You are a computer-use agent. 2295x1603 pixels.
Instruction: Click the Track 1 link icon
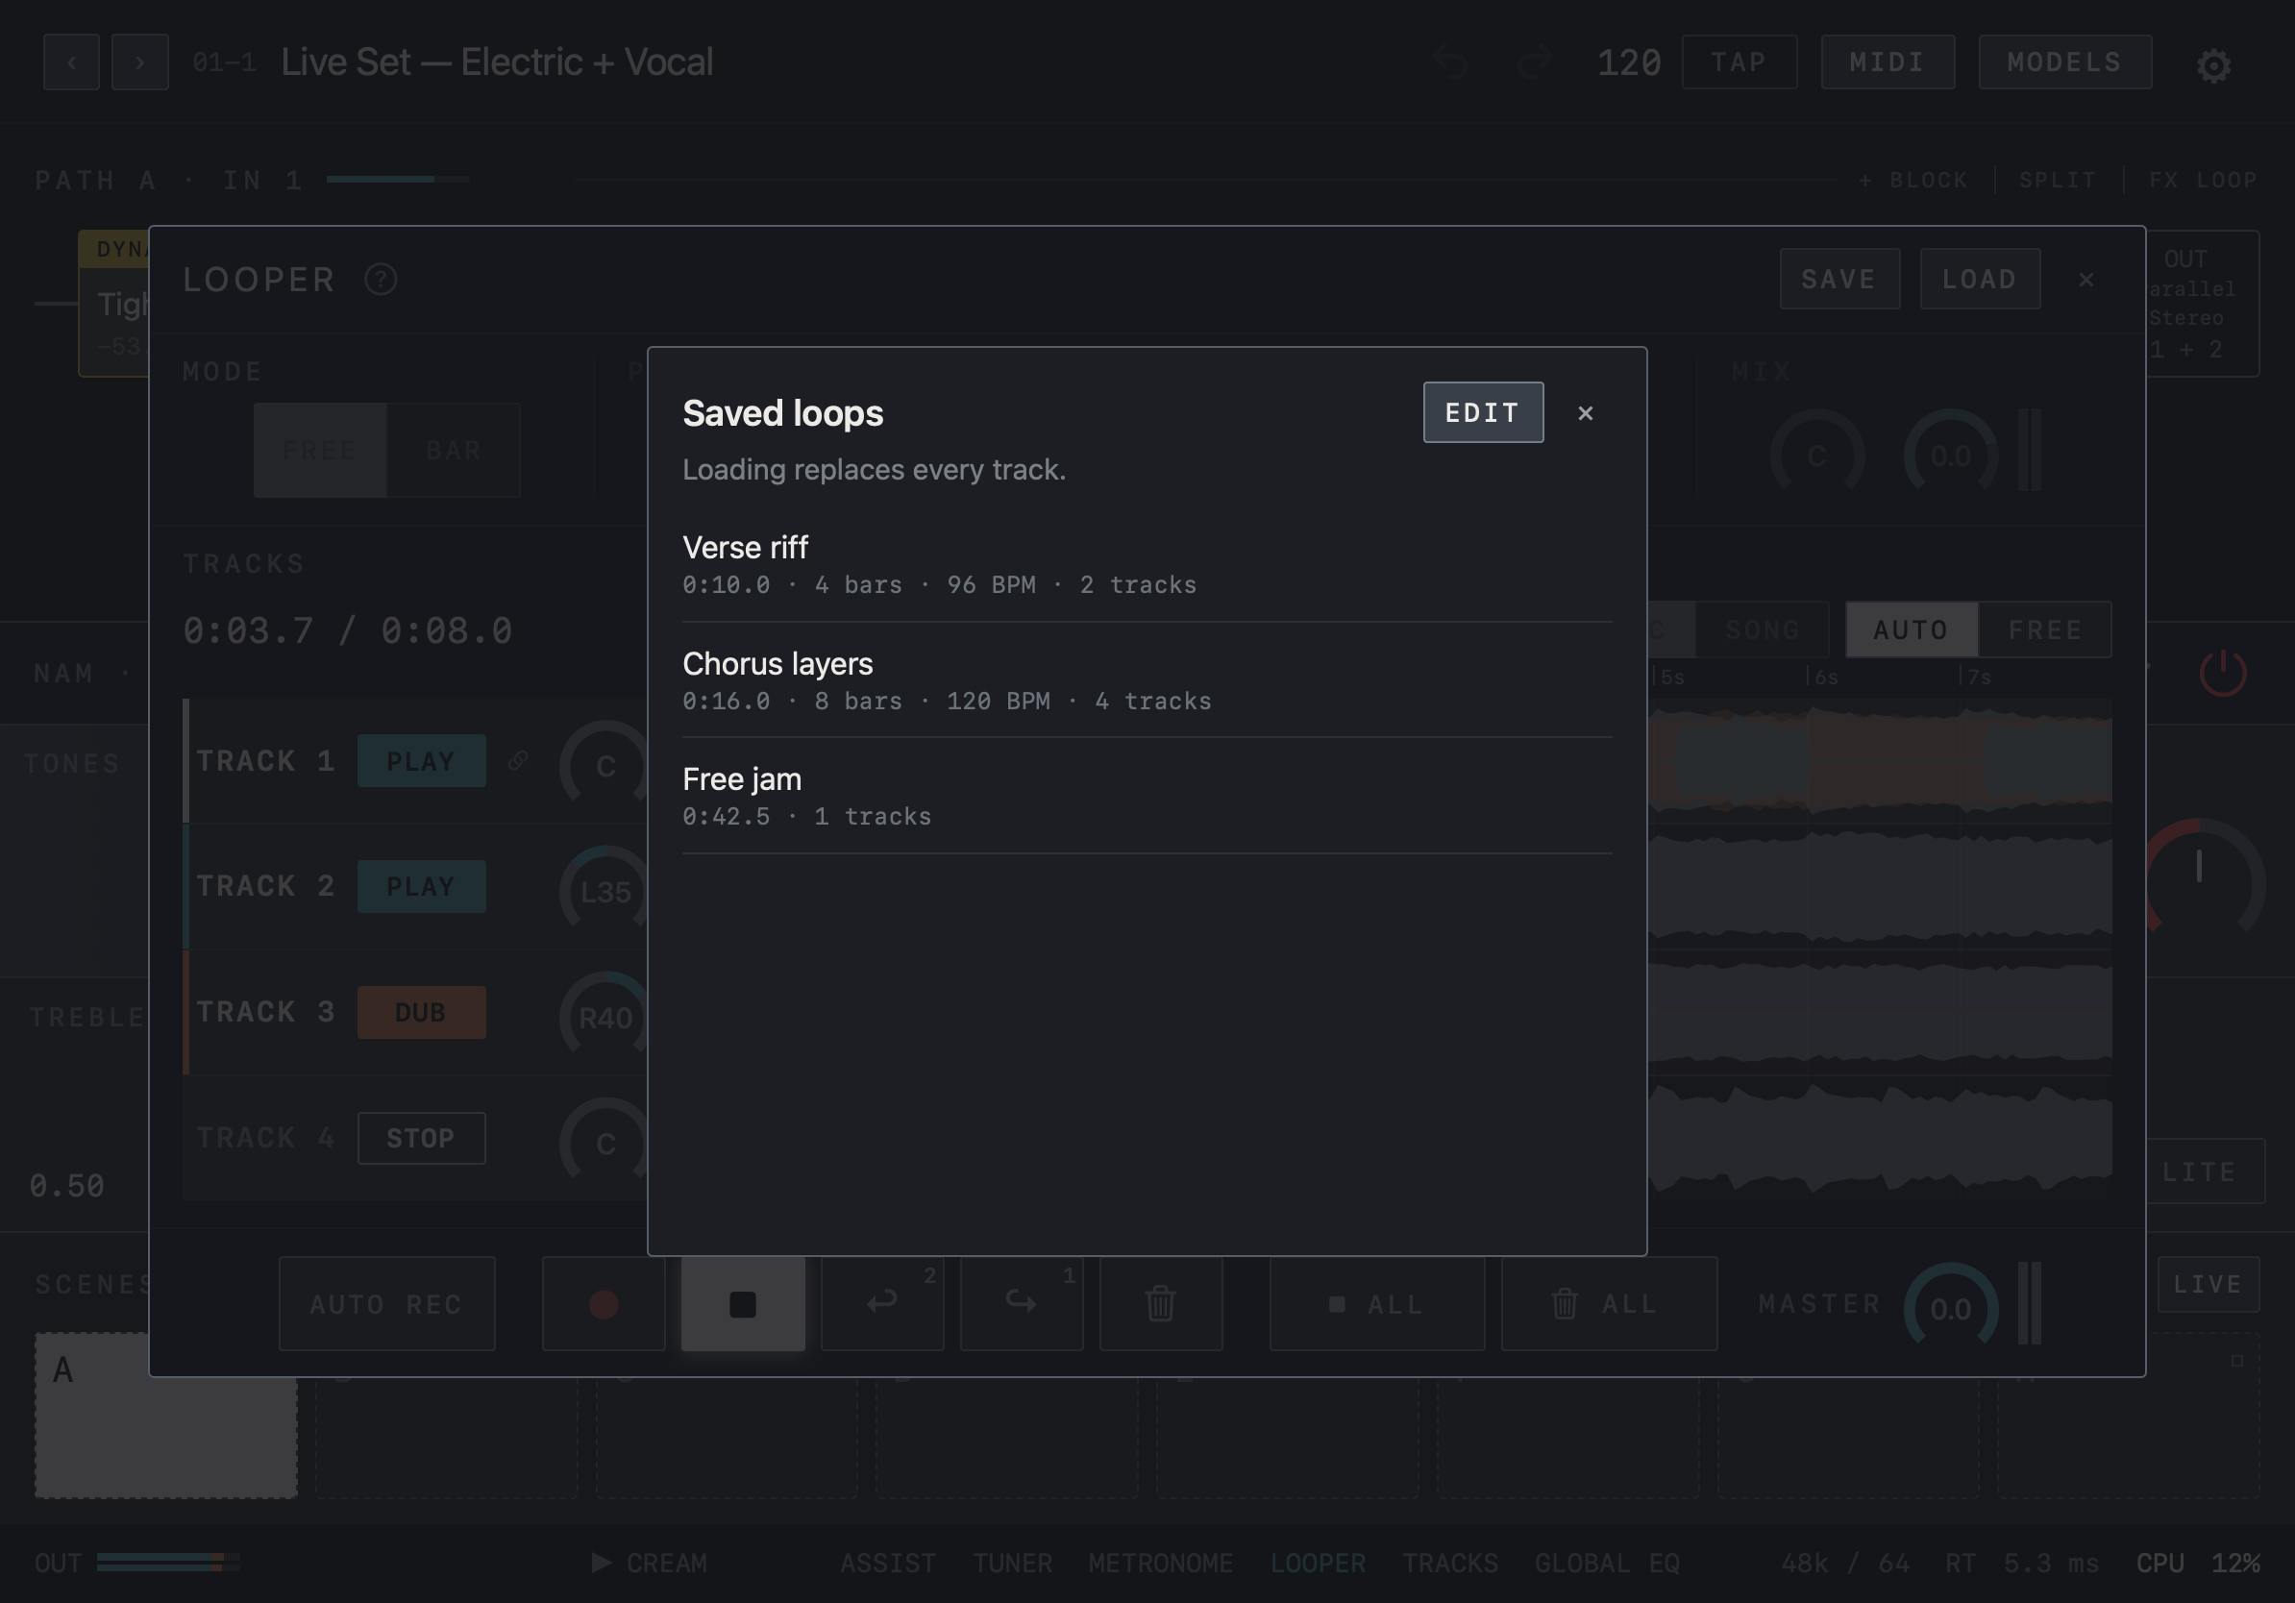(518, 760)
